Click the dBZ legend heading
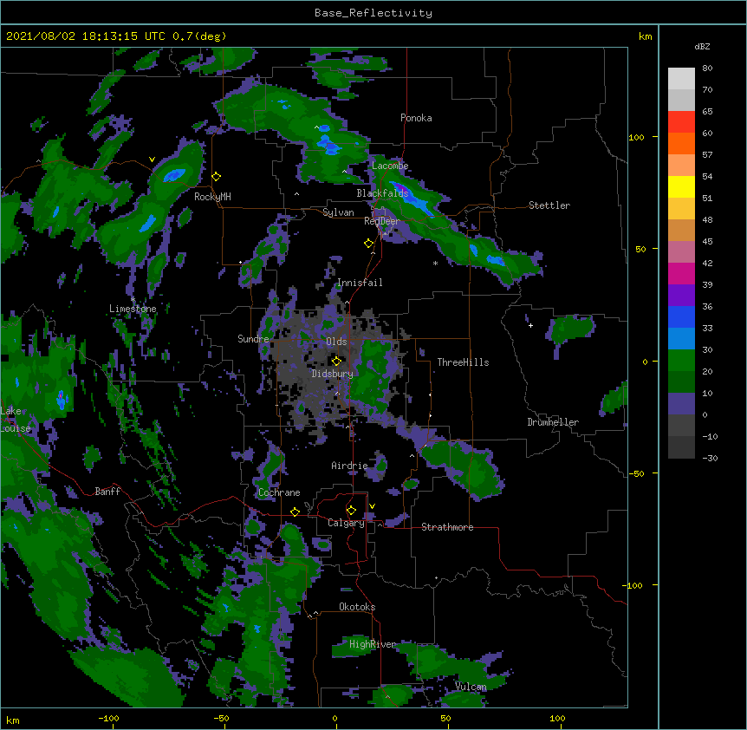Screen dimensions: 747x730 [x=702, y=46]
